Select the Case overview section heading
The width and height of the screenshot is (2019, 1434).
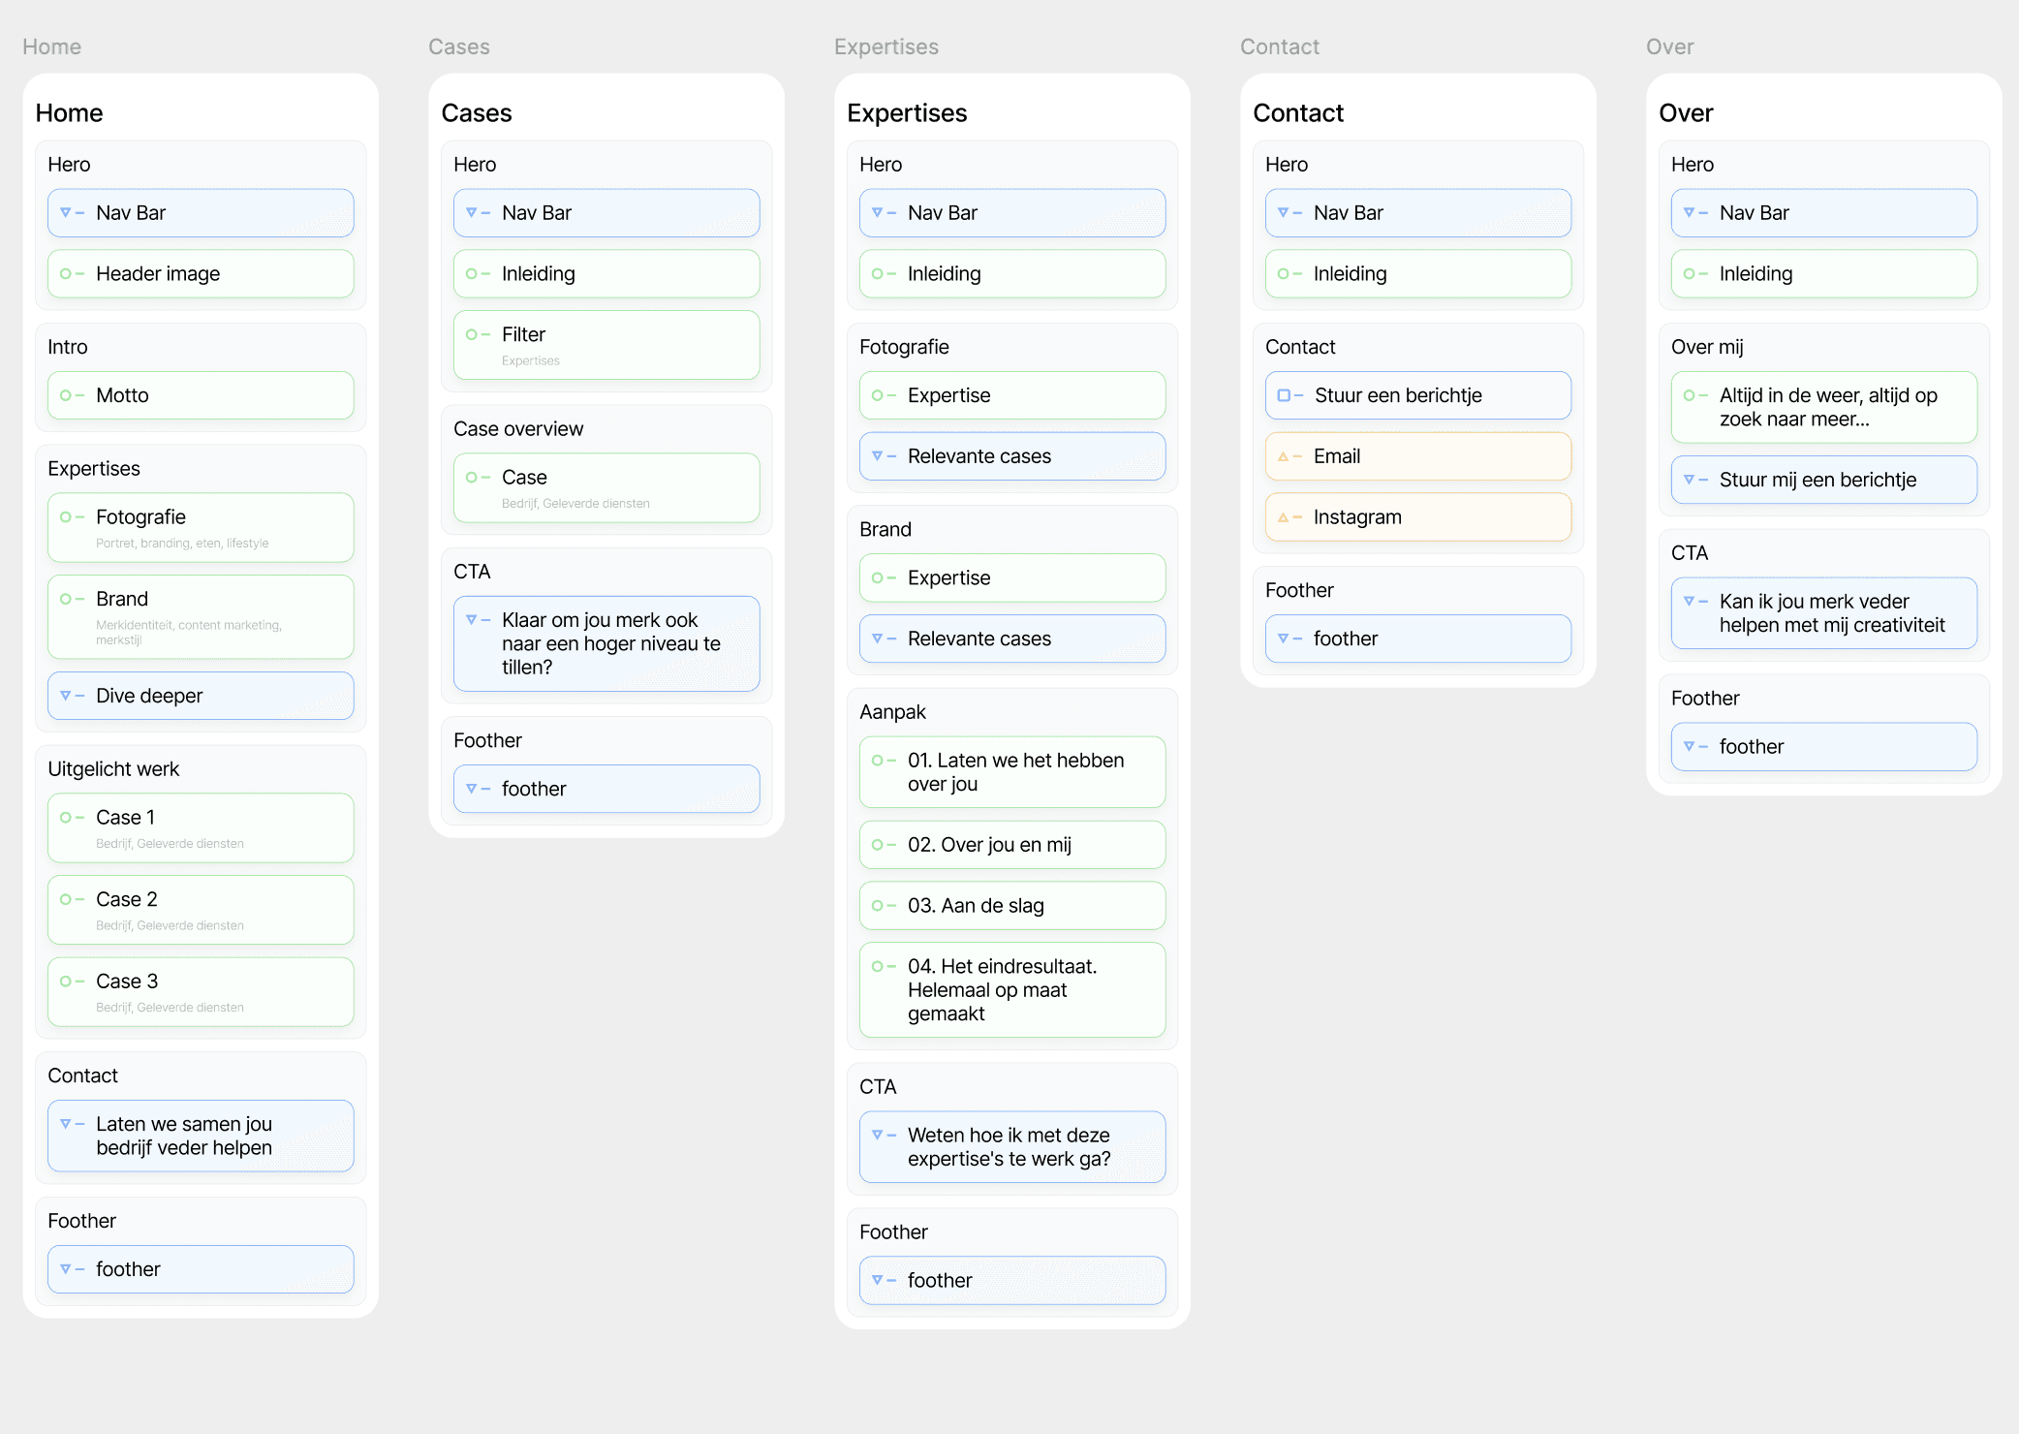(518, 429)
